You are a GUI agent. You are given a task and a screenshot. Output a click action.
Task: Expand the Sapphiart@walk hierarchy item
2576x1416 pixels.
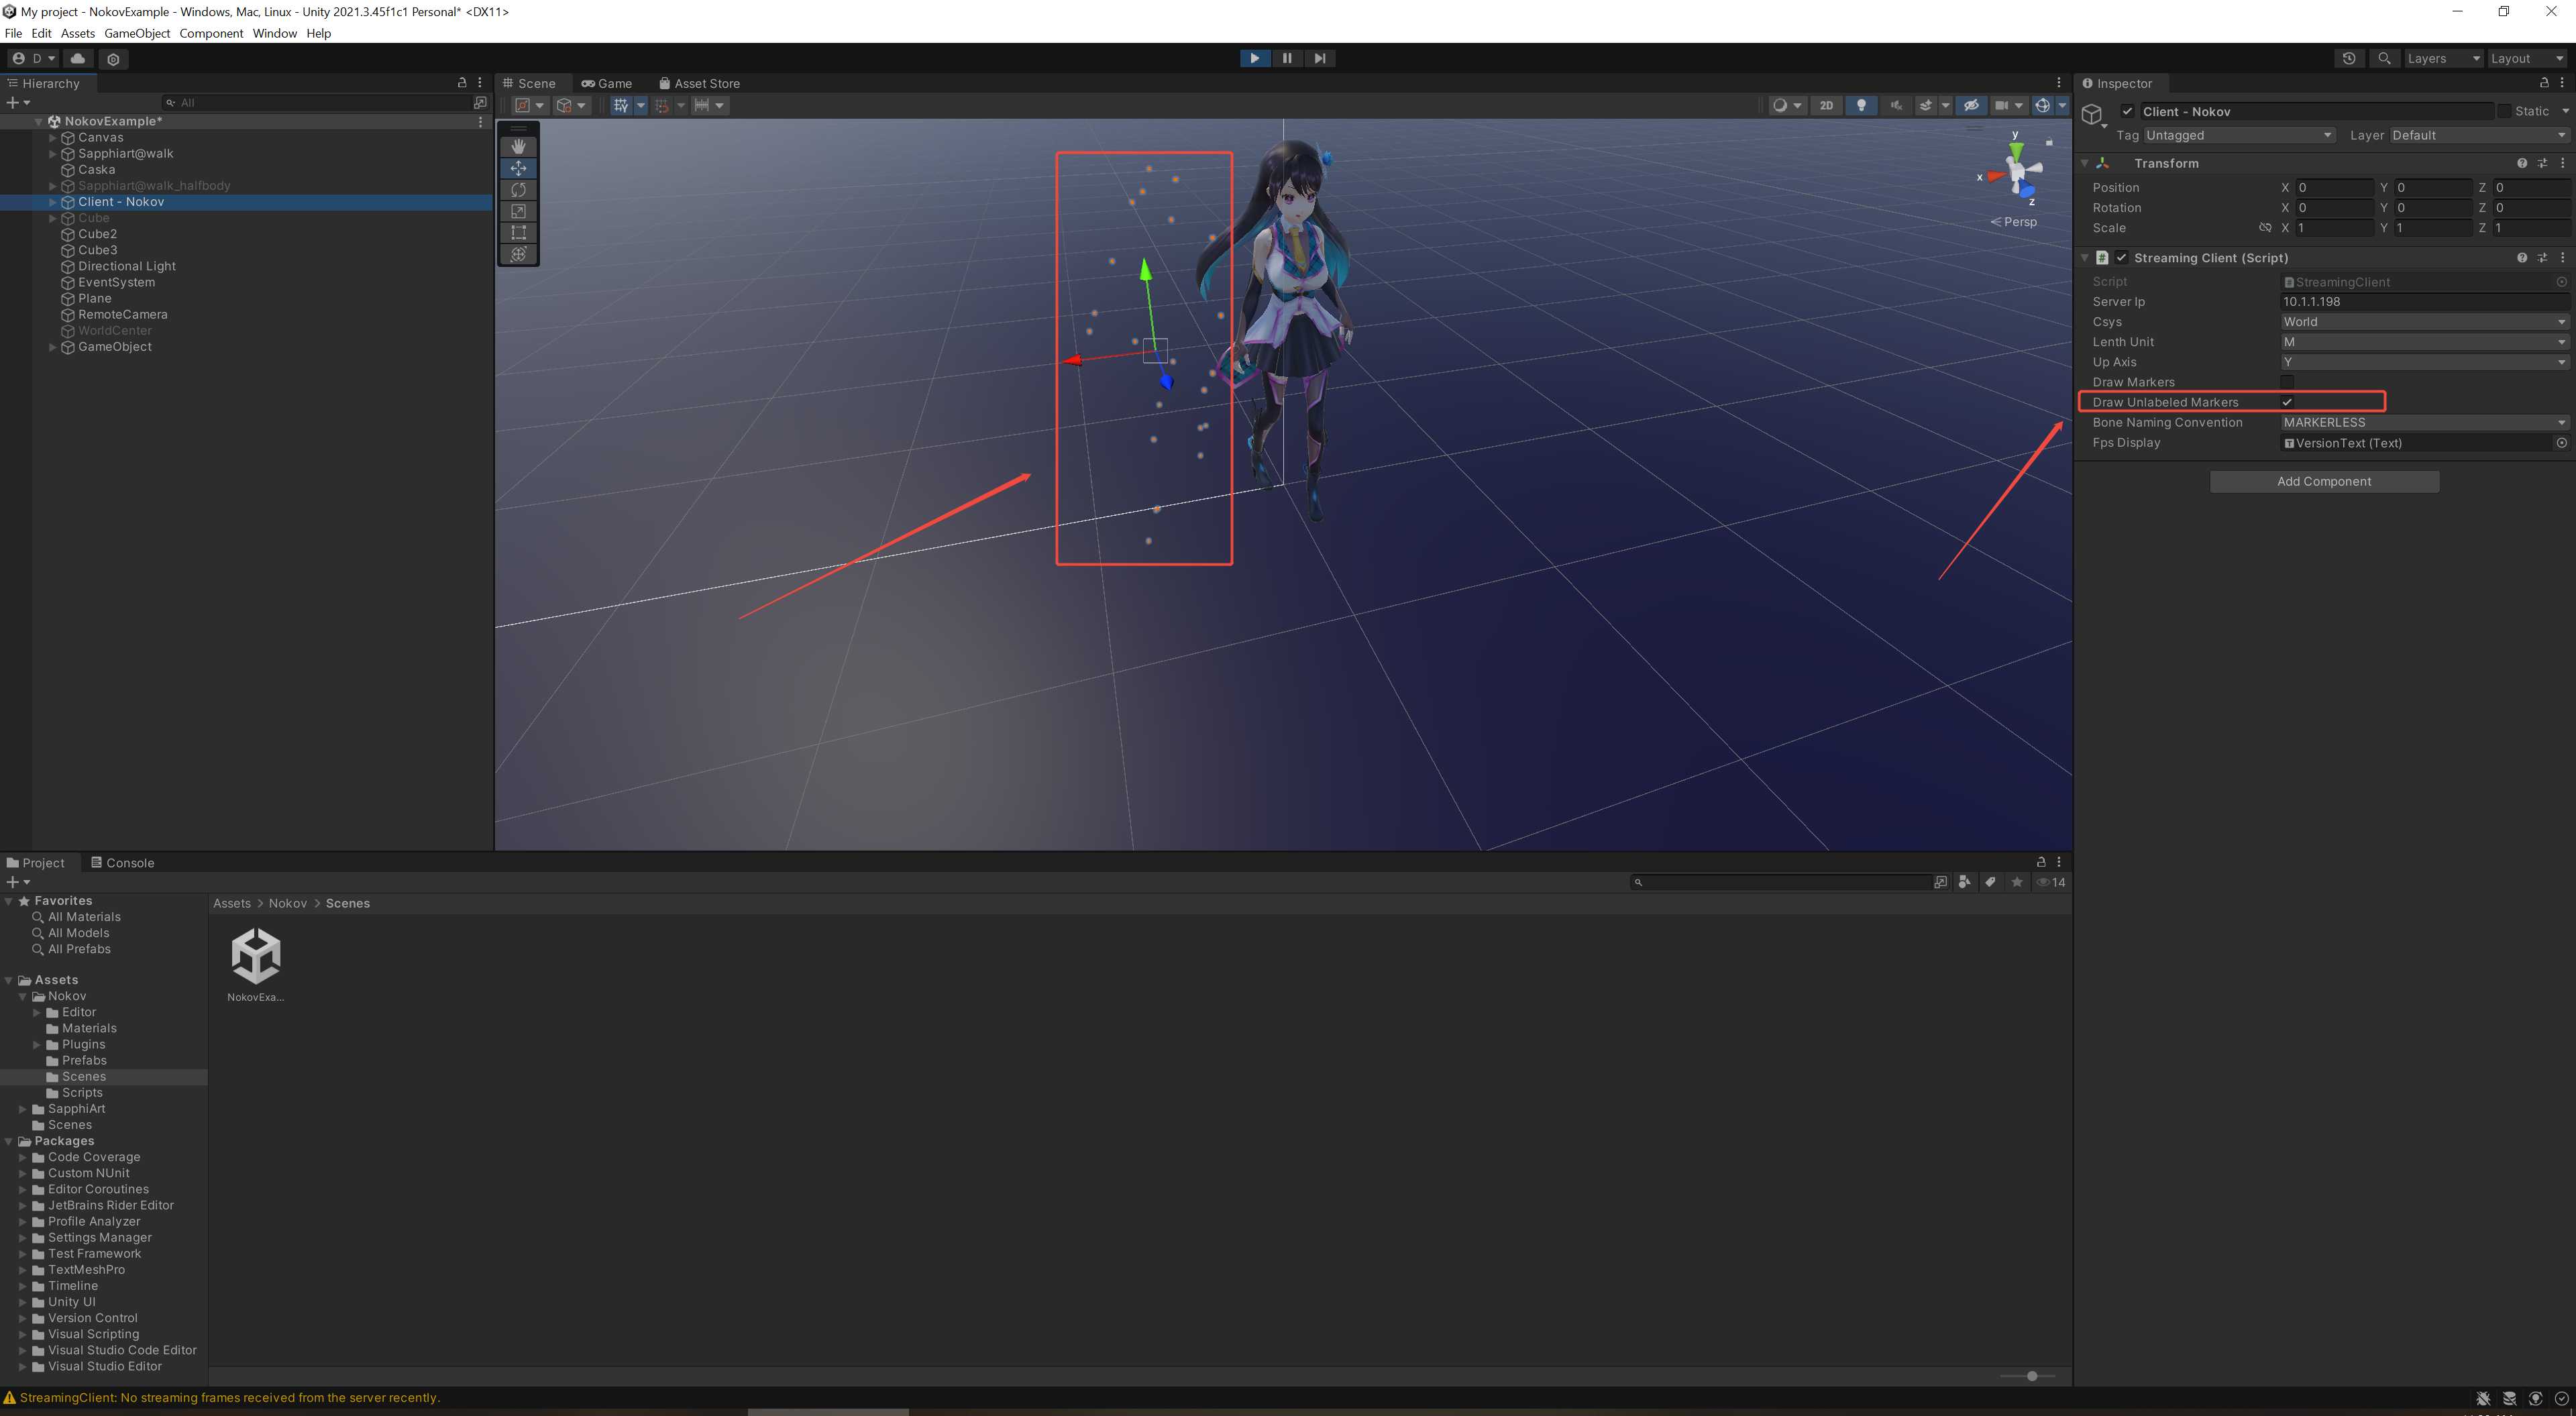(53, 154)
